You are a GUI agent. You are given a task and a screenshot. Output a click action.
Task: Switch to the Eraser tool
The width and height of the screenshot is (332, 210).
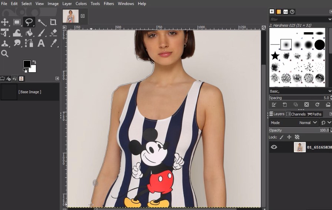pyautogui.click(x=53, y=33)
